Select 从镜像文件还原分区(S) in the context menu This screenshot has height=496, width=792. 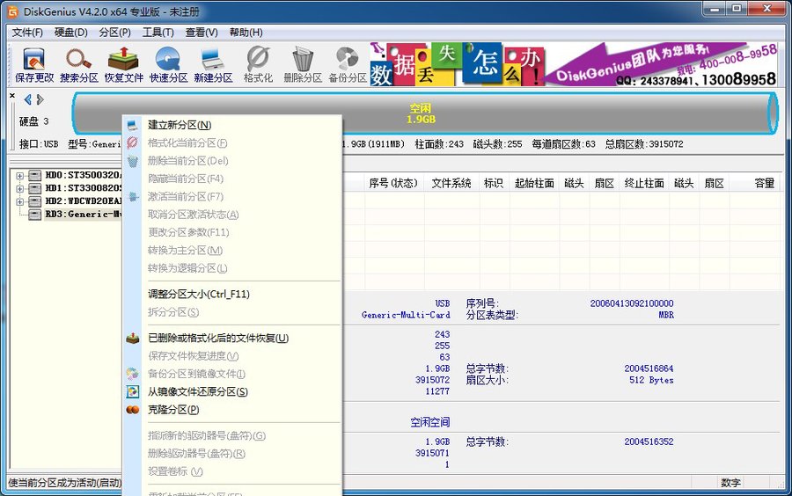[197, 391]
